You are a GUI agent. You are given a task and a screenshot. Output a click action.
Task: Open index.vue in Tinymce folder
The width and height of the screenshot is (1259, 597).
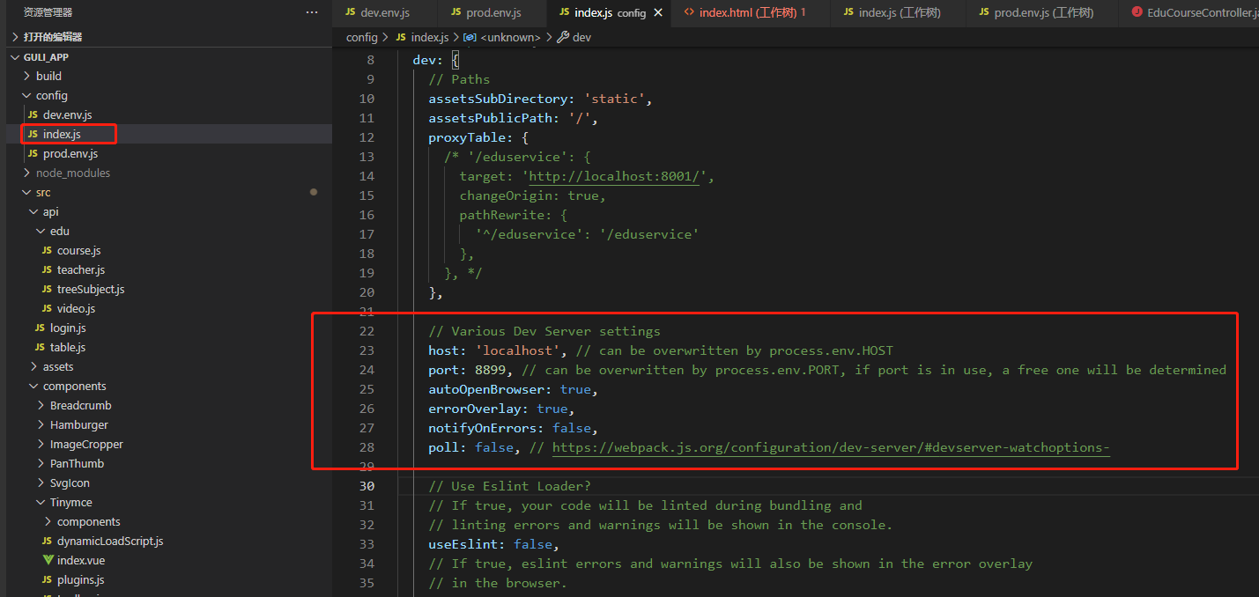click(81, 561)
